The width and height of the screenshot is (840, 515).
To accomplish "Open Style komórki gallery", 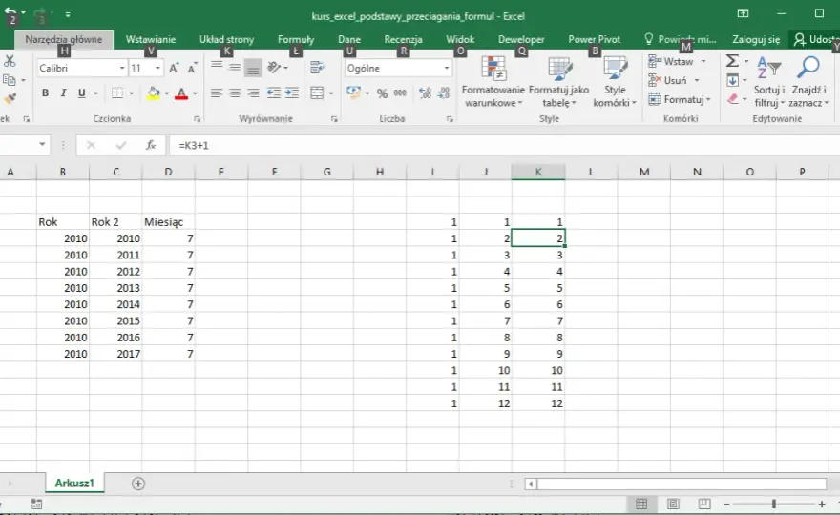I will click(x=615, y=82).
